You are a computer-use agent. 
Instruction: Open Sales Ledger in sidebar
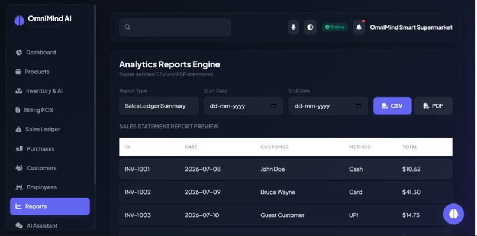(x=50, y=130)
